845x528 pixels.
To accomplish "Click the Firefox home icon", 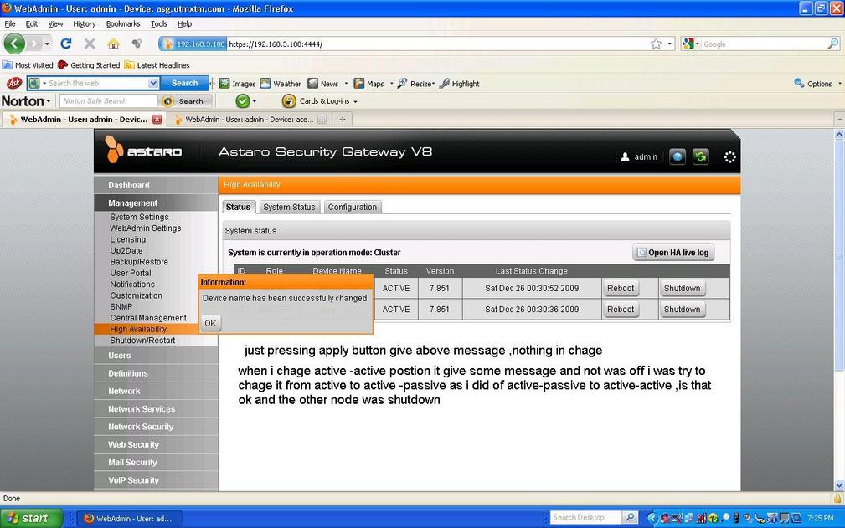I will [113, 44].
